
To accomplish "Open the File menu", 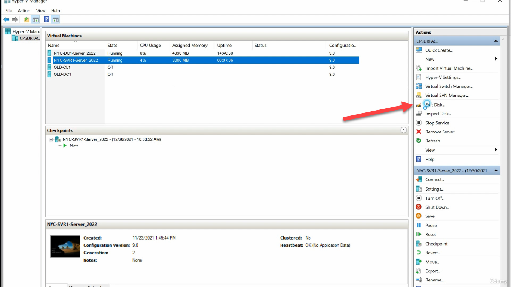I will click(9, 11).
